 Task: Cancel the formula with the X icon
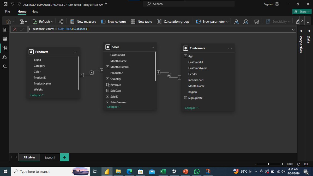click(x=15, y=29)
